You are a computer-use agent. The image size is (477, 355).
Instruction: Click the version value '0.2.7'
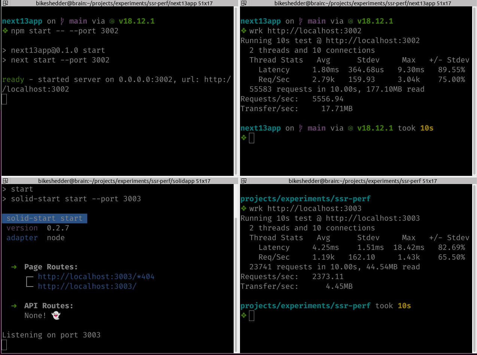pyautogui.click(x=58, y=228)
